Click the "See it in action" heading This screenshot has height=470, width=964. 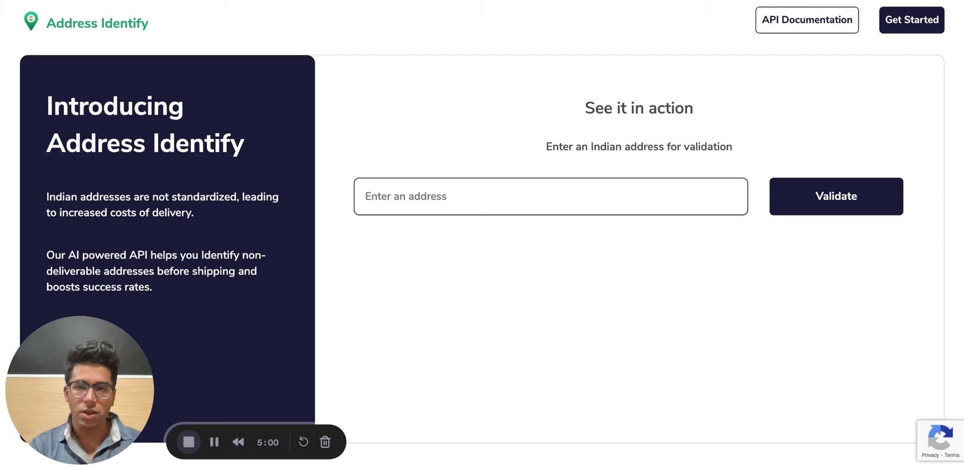639,108
